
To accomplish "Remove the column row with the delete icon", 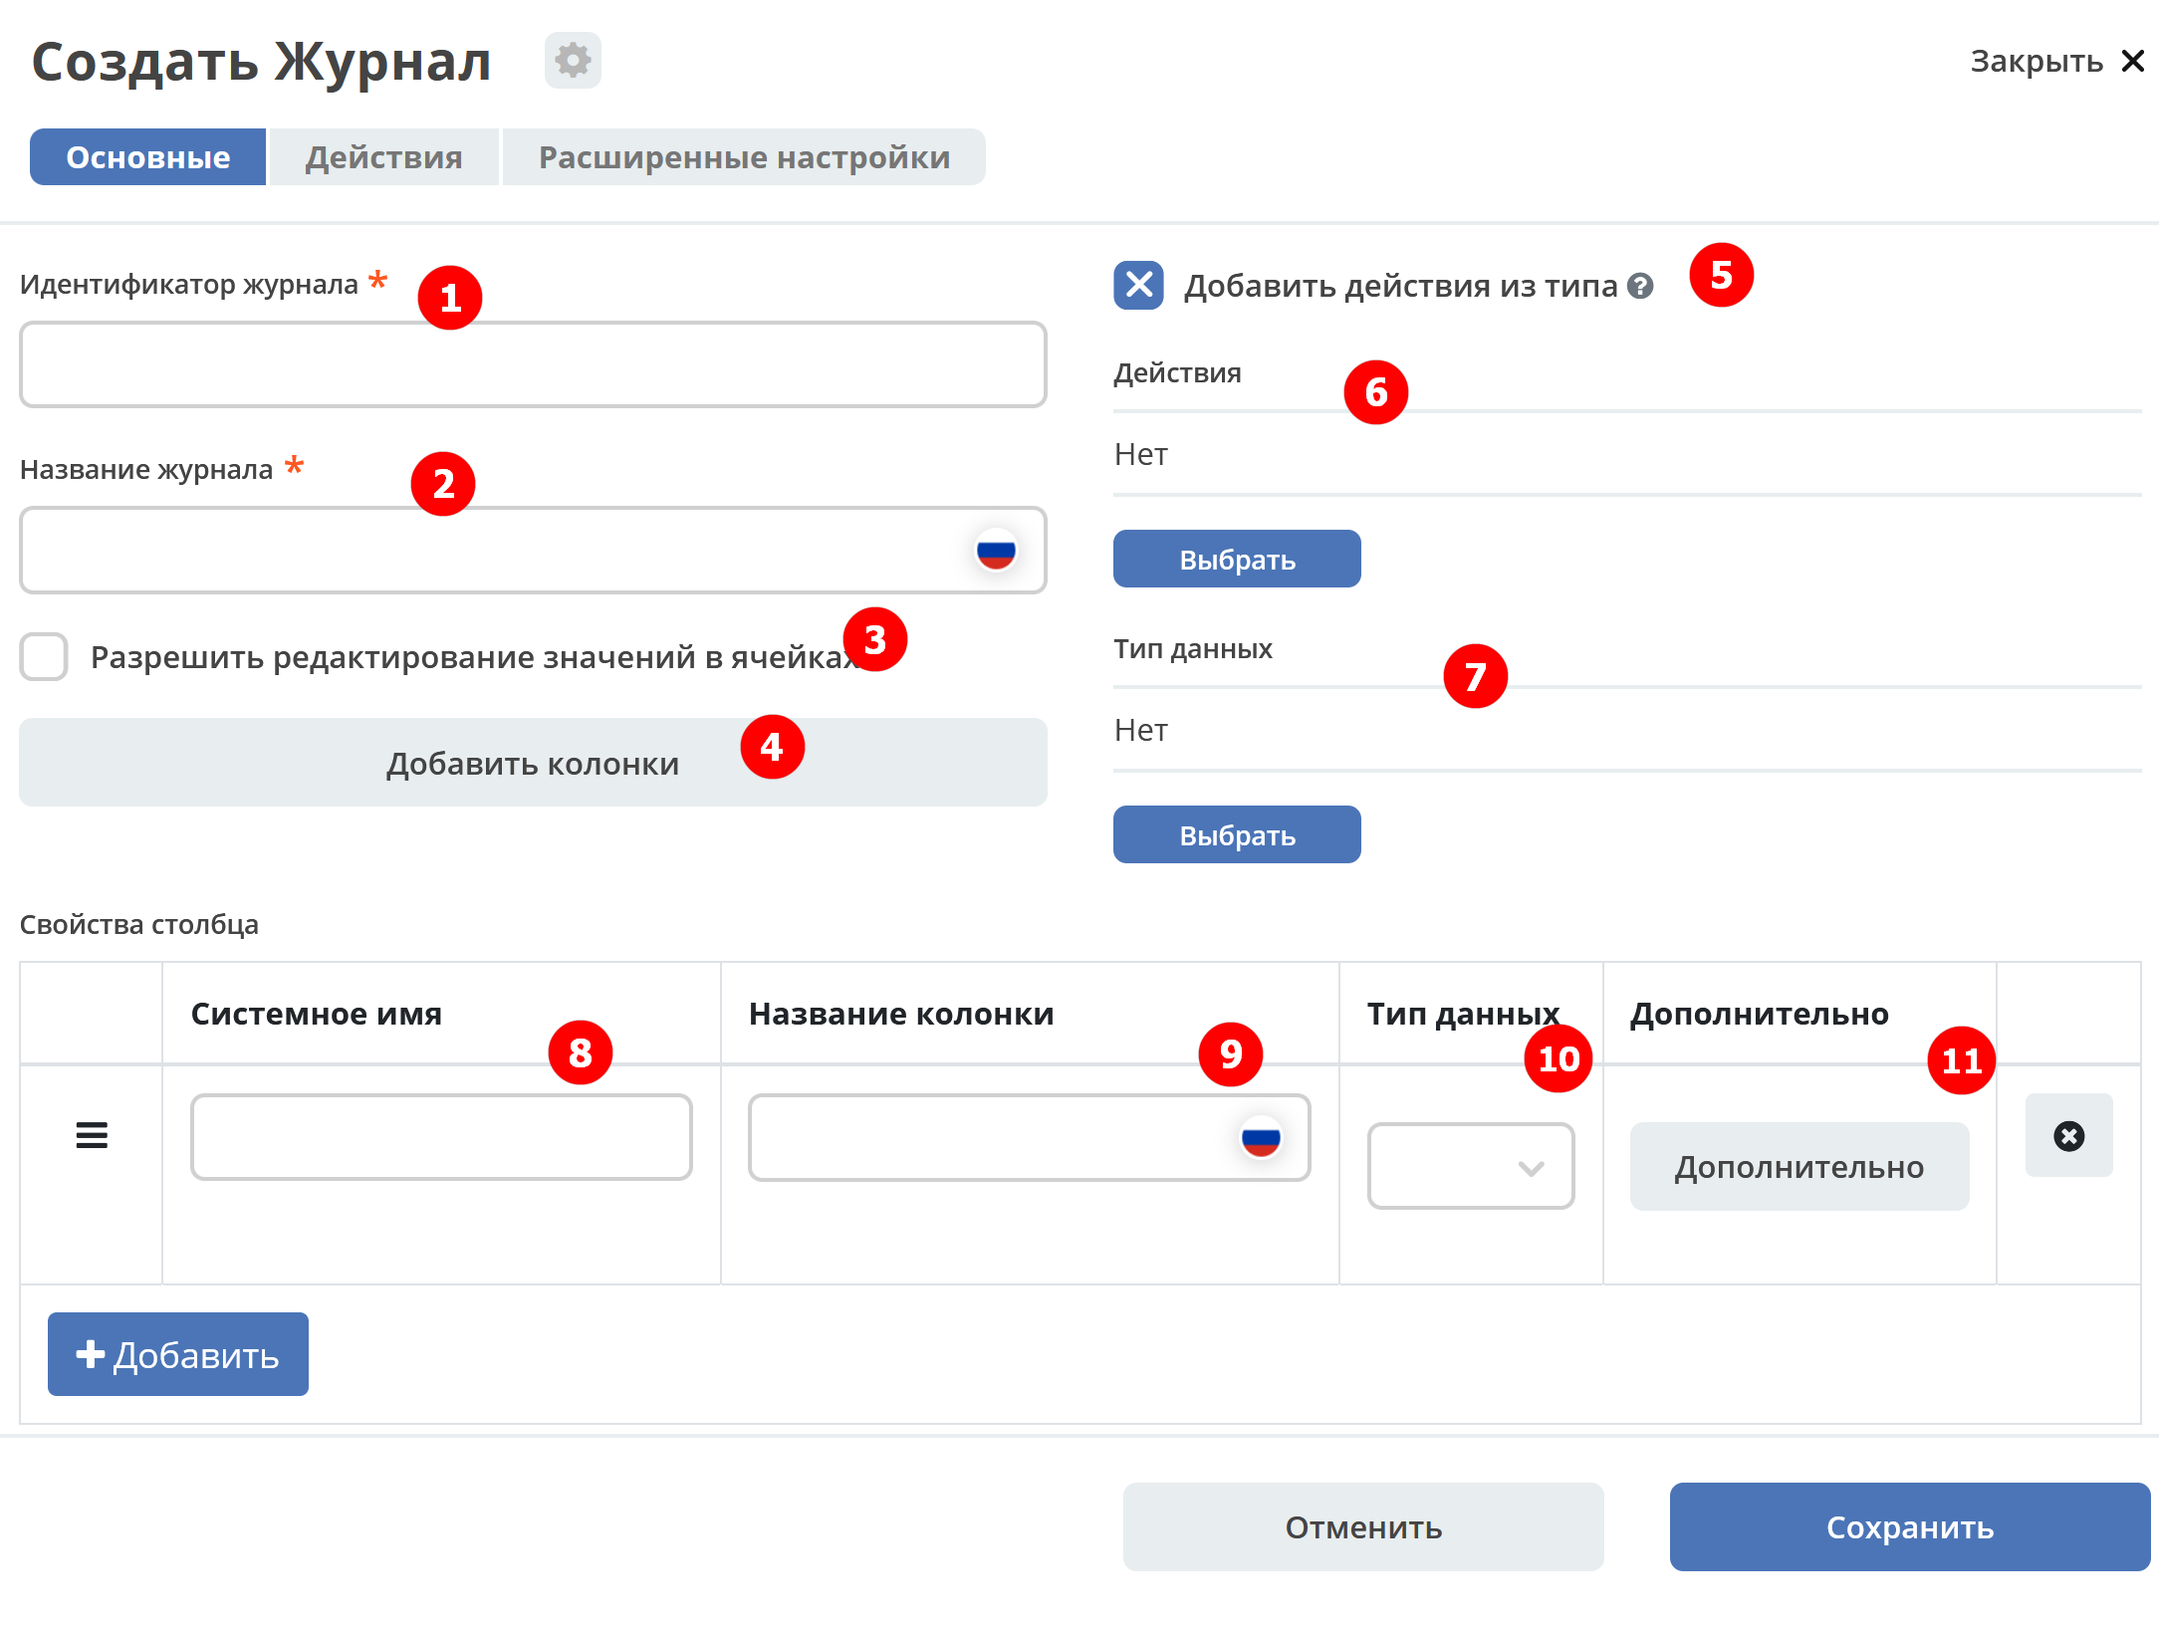I will (2068, 1136).
